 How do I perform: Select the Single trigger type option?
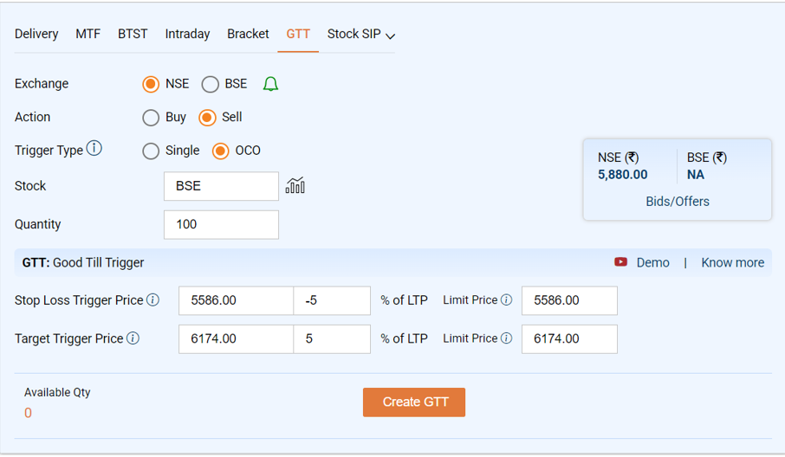(x=151, y=151)
